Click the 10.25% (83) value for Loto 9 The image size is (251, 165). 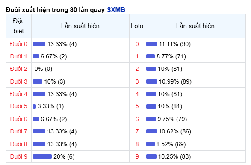coord(174,156)
